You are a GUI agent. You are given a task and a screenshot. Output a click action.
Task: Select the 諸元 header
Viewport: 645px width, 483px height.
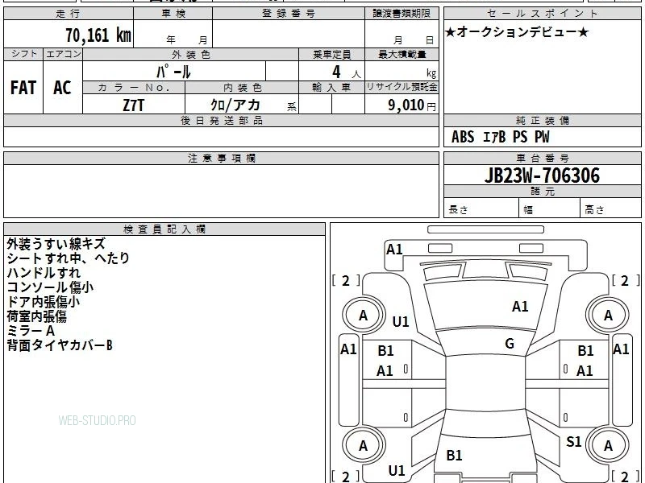coord(542,192)
